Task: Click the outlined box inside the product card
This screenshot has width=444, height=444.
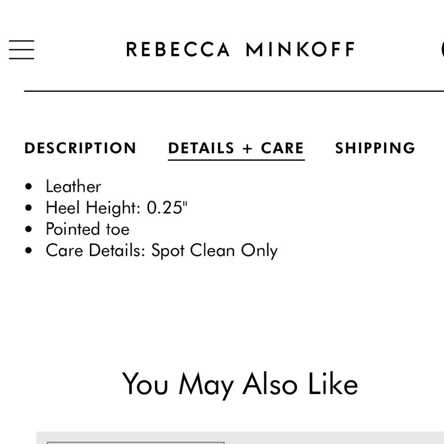Action: pos(135,442)
